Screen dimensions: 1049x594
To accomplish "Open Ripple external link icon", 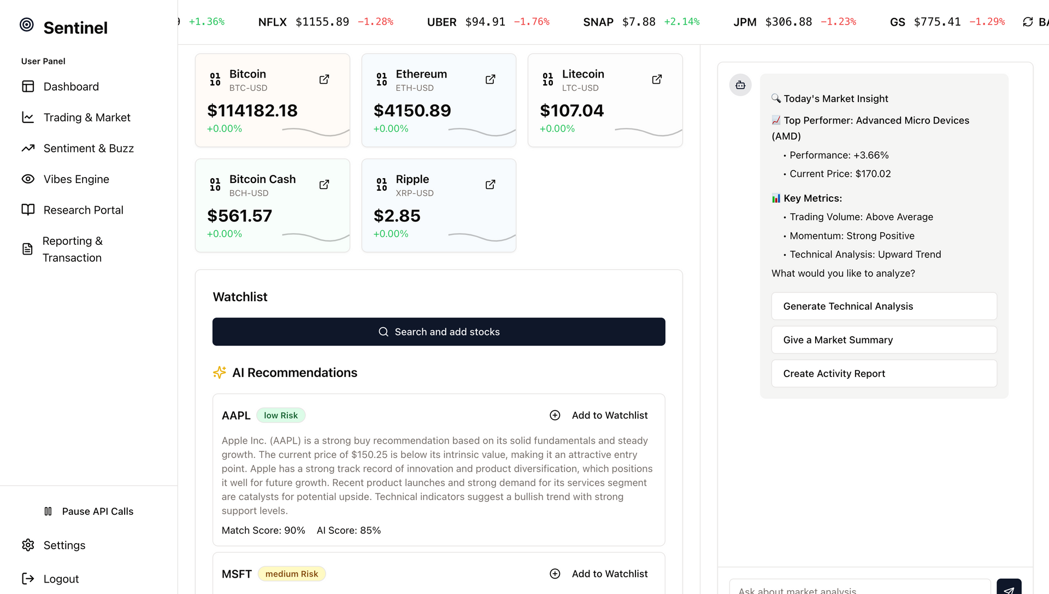I will pos(490,185).
